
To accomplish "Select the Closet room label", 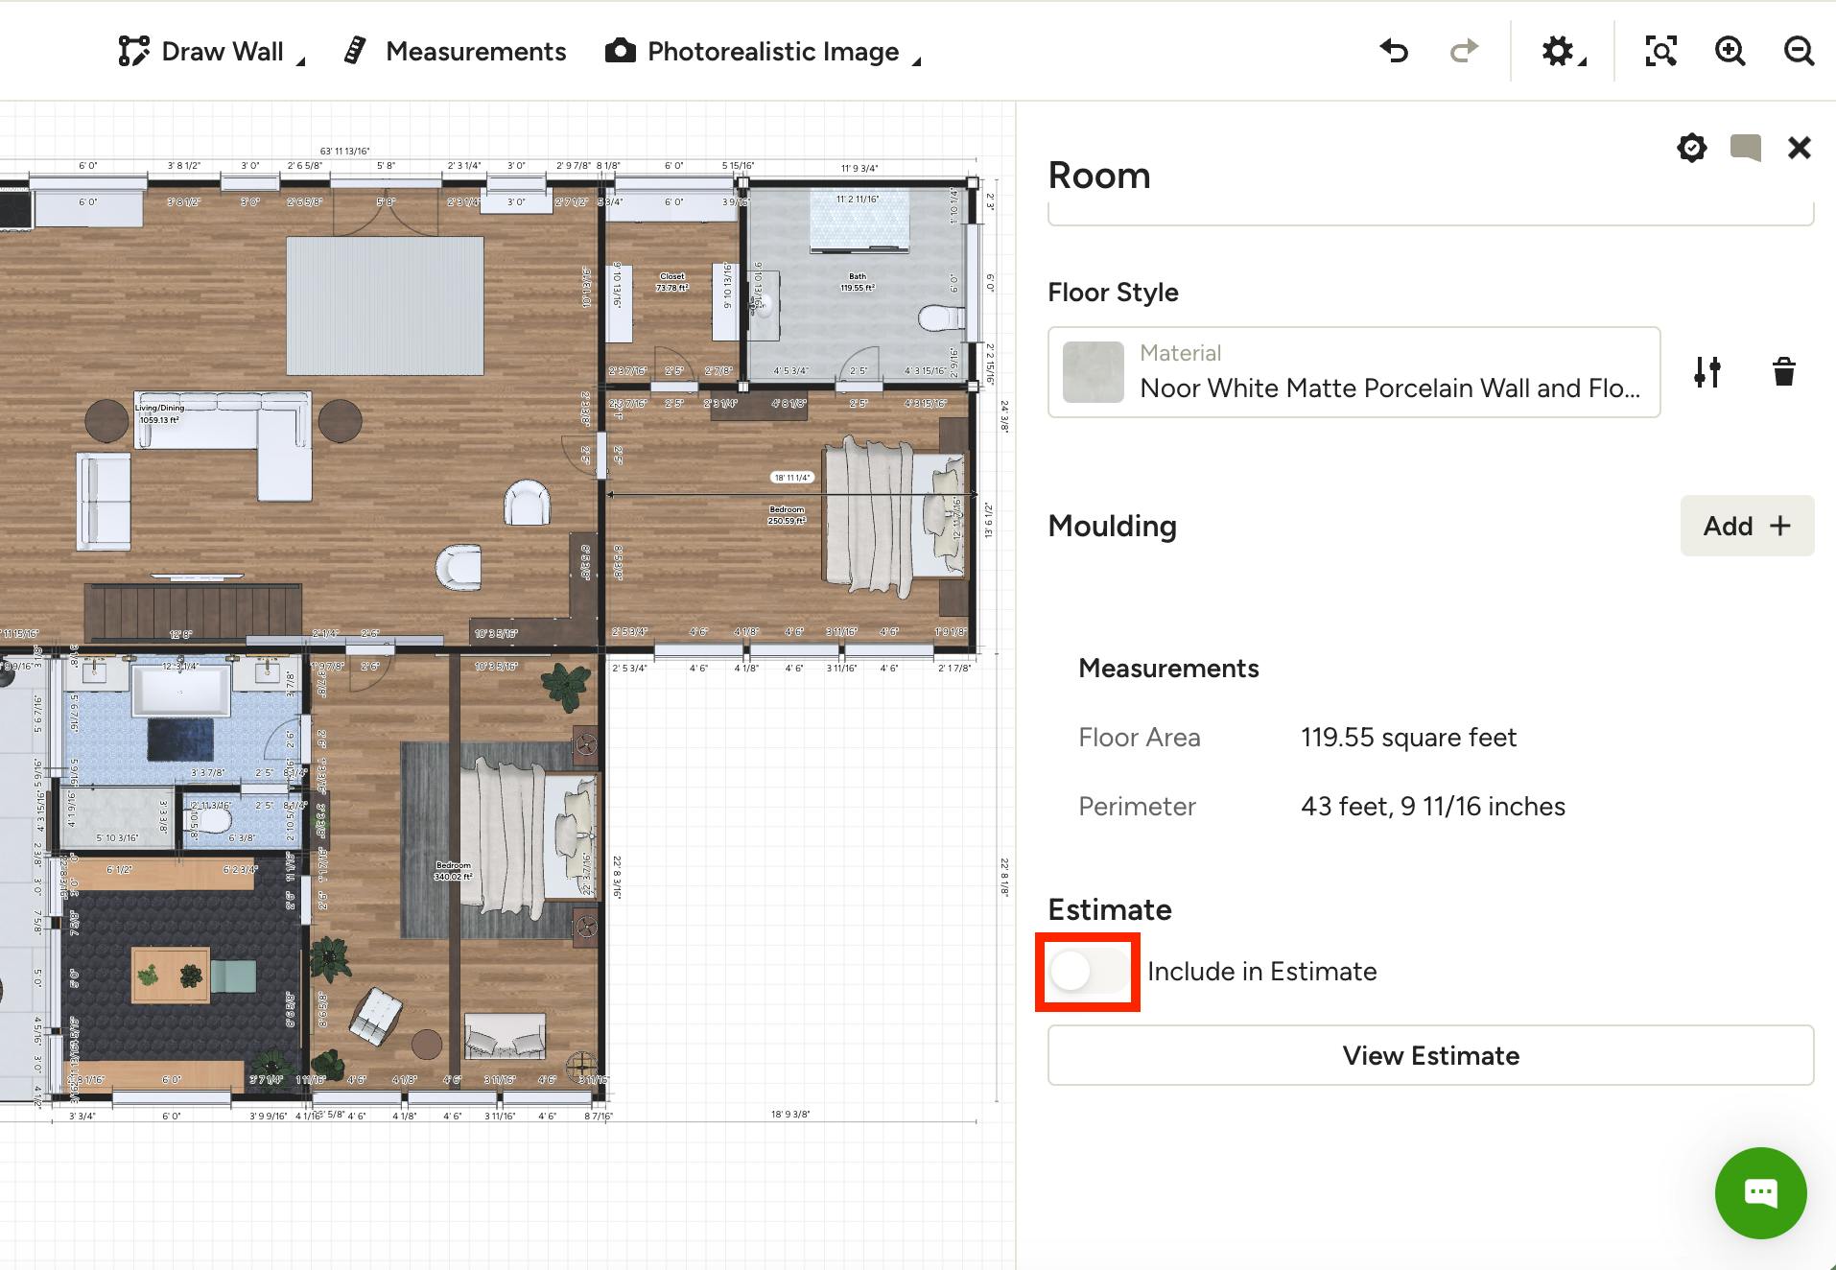I will (672, 282).
